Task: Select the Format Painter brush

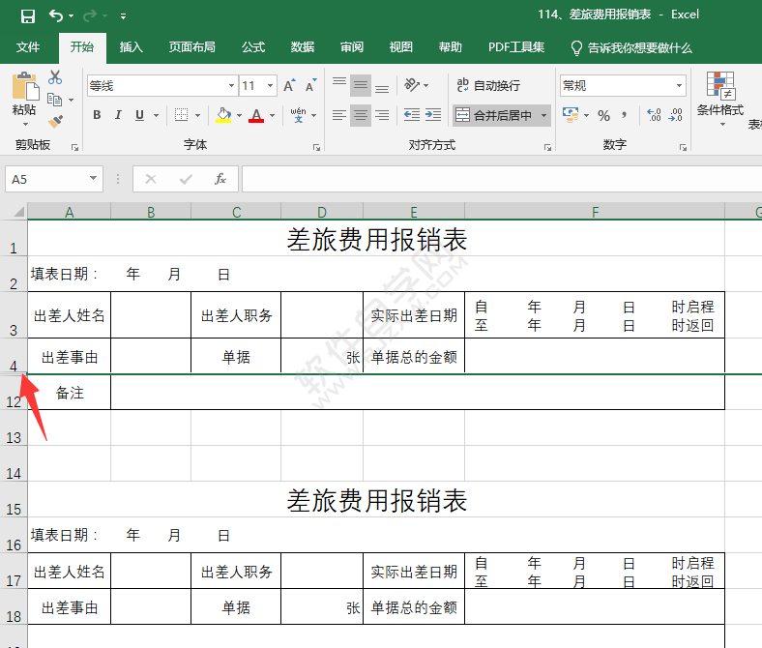Action: click(55, 122)
